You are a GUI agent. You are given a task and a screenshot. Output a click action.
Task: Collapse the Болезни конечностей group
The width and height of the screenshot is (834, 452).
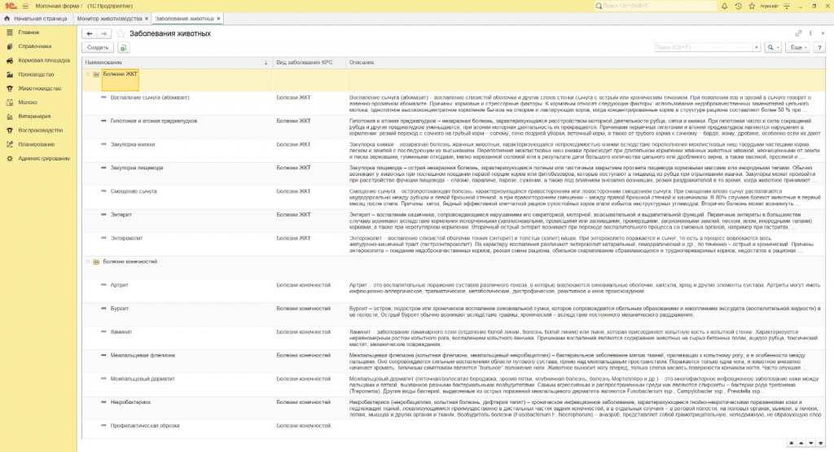point(88,261)
